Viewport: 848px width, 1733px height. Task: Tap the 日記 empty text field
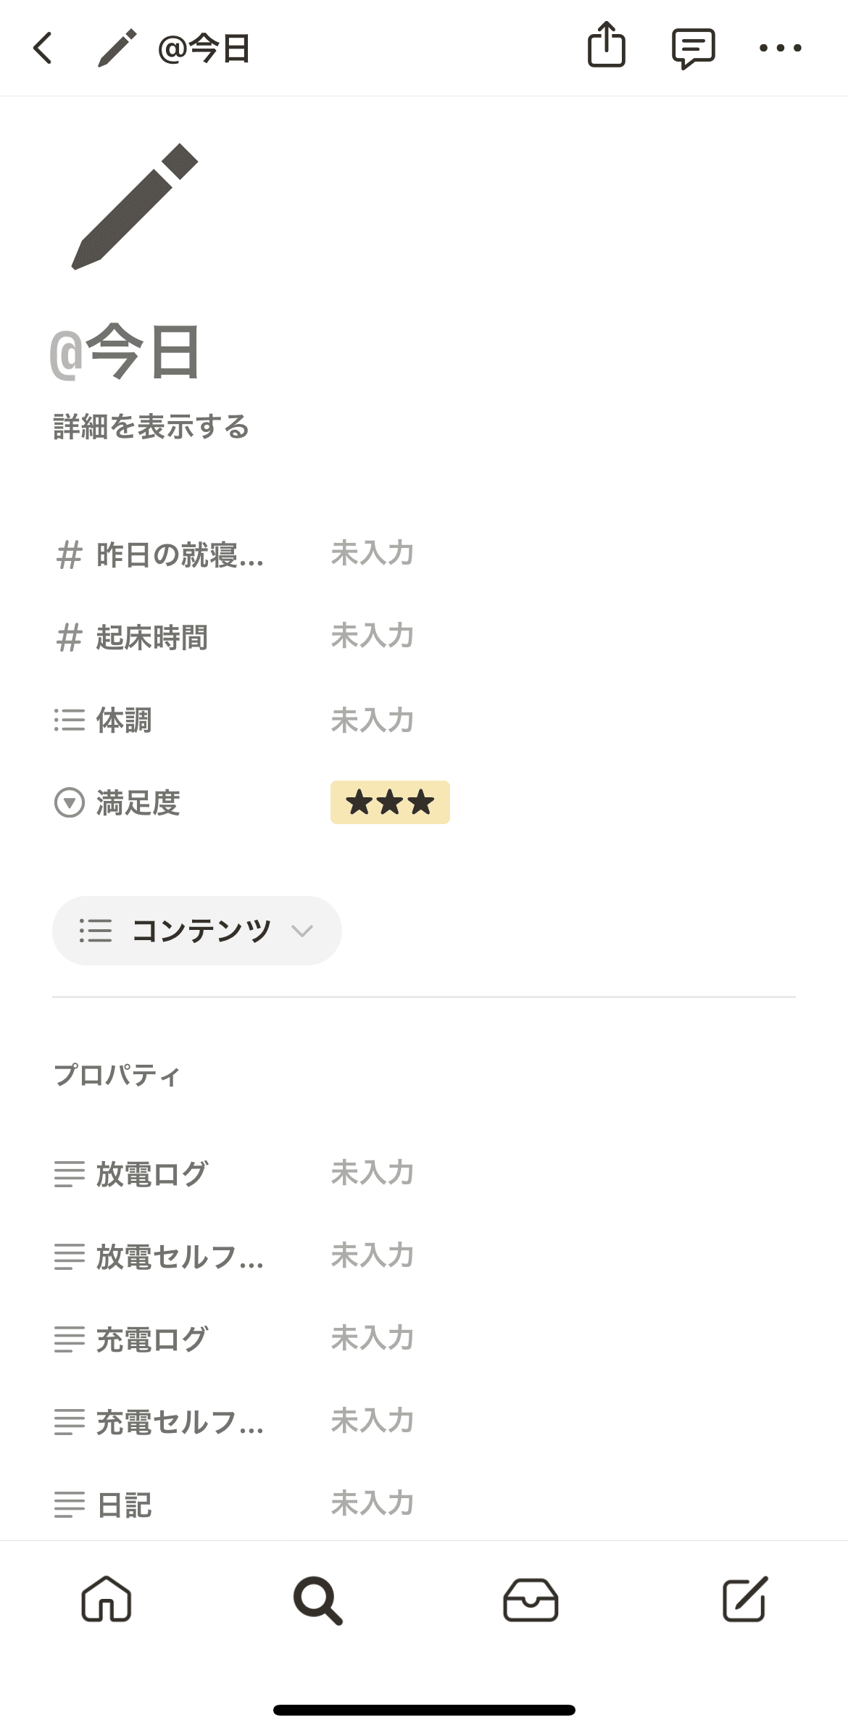click(x=372, y=1504)
